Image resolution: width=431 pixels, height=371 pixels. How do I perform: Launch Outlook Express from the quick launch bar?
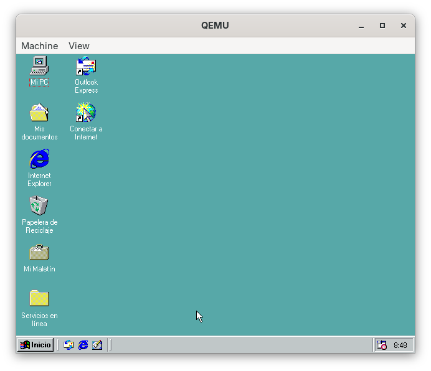click(x=69, y=345)
